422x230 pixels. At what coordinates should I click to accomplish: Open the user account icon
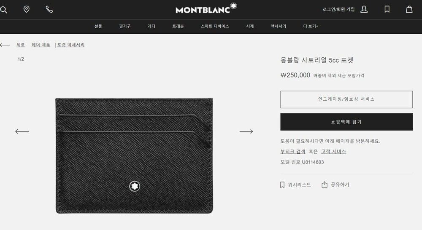point(364,9)
